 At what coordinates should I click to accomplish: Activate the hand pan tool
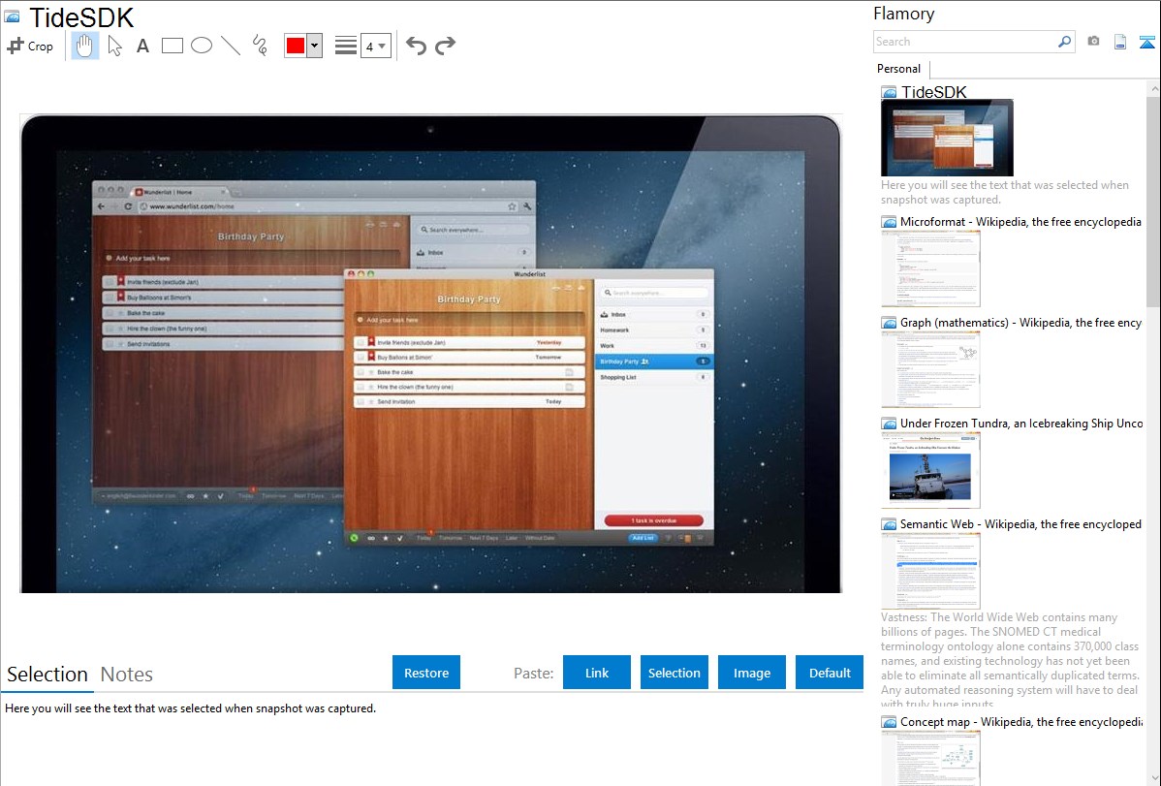pyautogui.click(x=85, y=46)
